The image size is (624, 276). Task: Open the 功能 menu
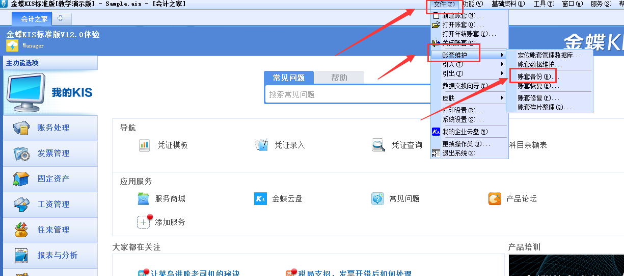point(473,4)
